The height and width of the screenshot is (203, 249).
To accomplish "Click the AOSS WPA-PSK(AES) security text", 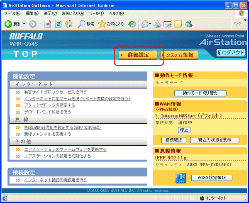I will click(209, 164).
